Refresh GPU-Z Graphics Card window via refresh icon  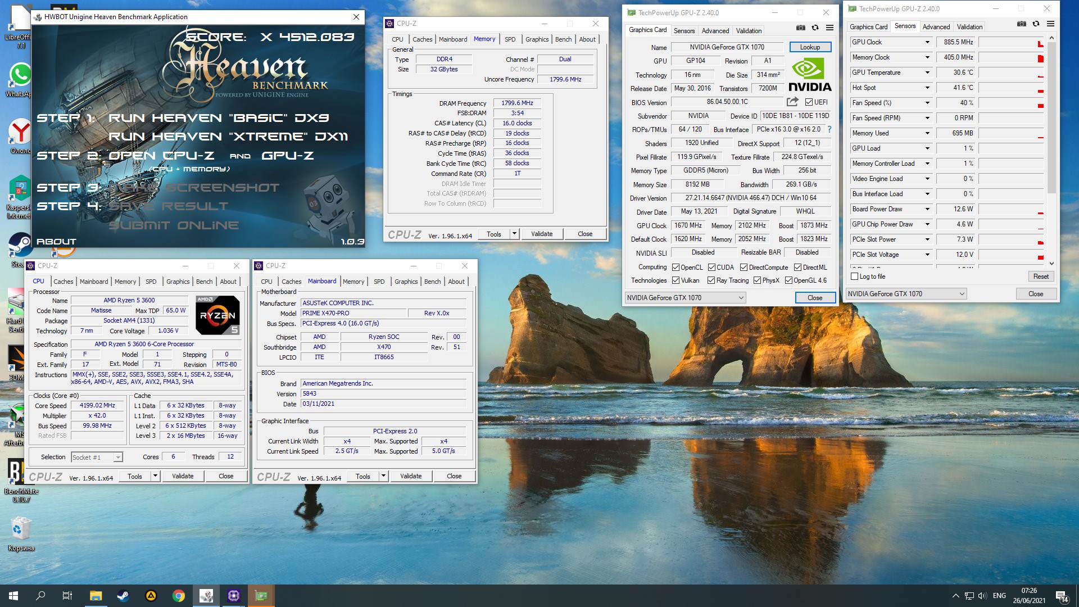(x=815, y=28)
